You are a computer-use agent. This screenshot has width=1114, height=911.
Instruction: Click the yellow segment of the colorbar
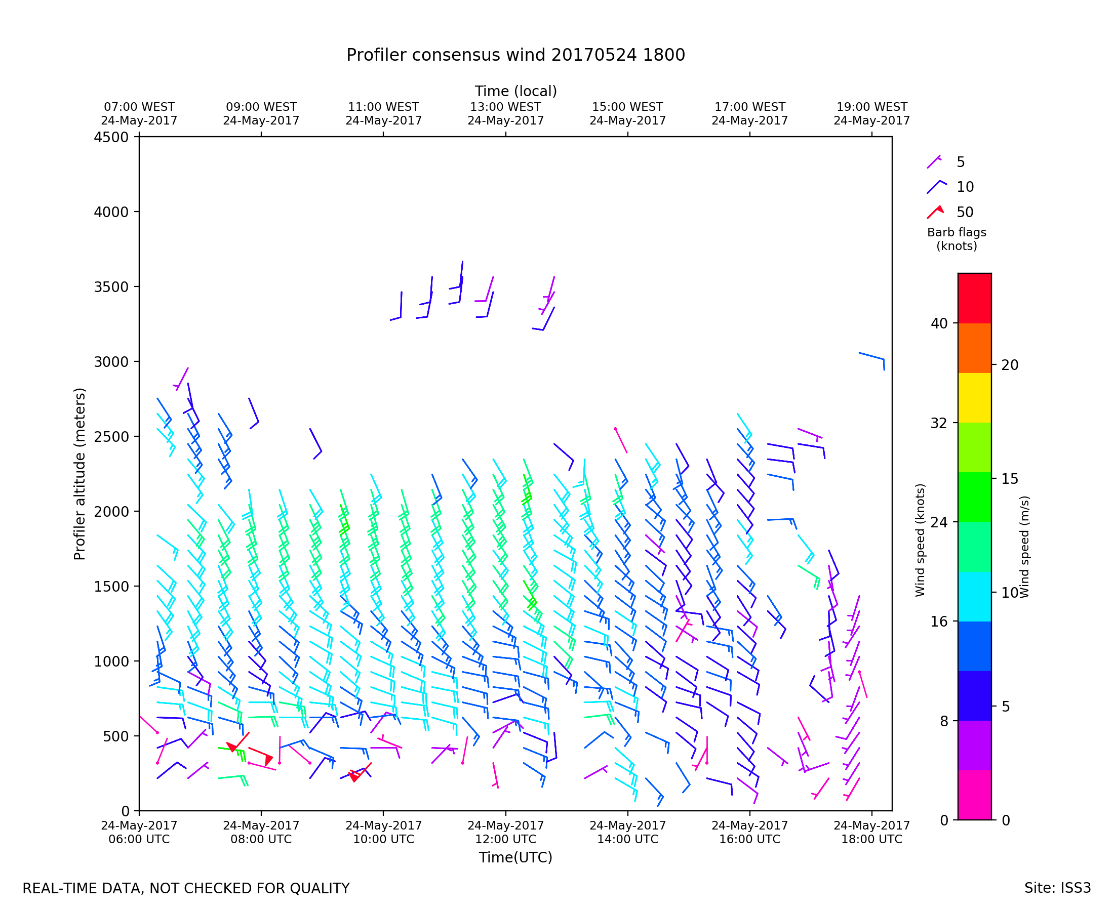pyautogui.click(x=974, y=398)
